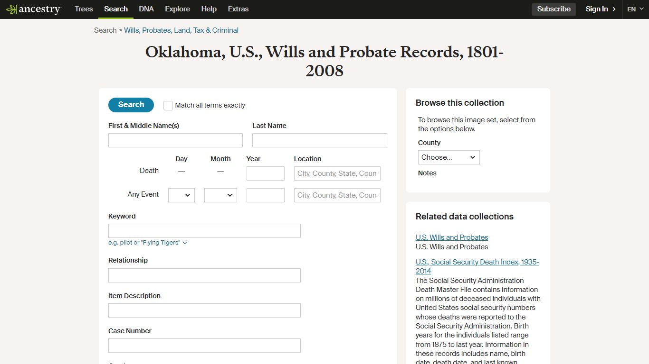Image resolution: width=649 pixels, height=364 pixels.
Task: Focus the Case Number field
Action: pyautogui.click(x=204, y=346)
